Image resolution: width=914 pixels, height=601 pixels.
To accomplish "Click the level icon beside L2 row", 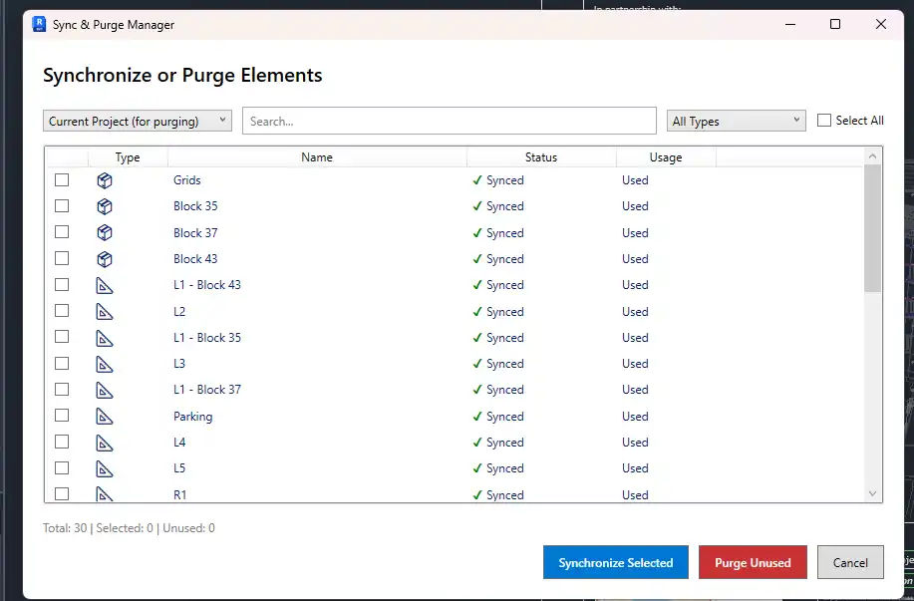I will tap(105, 312).
